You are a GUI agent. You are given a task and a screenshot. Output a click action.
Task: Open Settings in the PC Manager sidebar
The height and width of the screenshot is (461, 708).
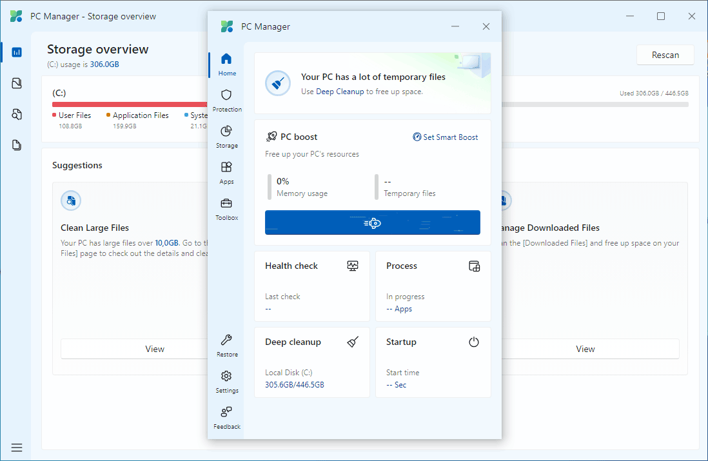coord(227,382)
